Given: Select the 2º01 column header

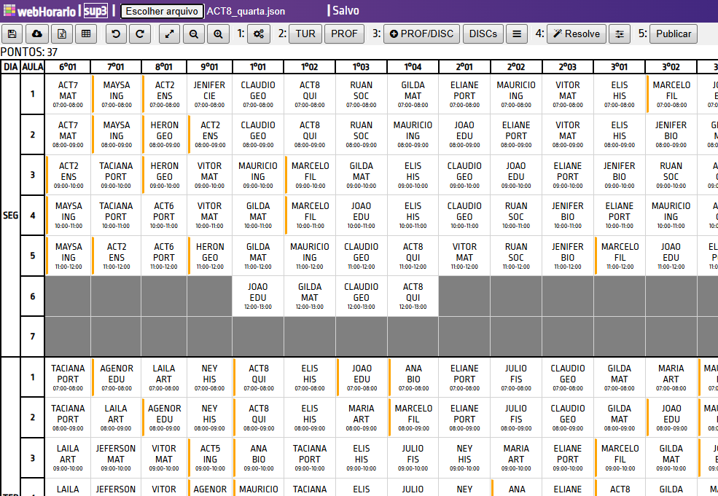Looking at the screenshot, I should point(464,67).
